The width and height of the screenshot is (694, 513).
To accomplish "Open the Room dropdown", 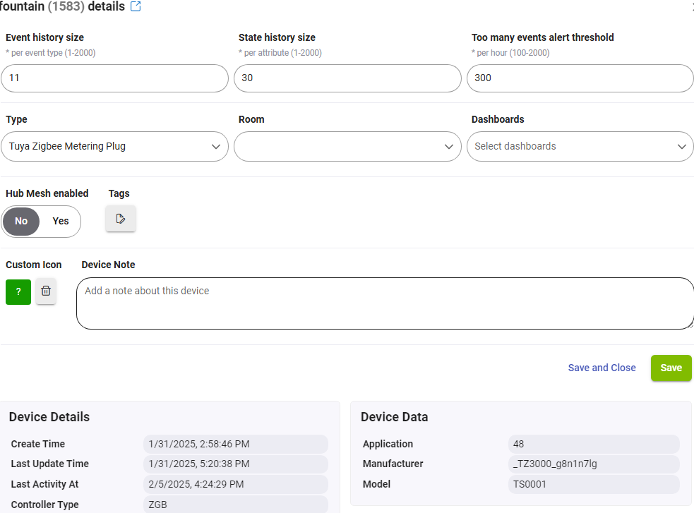I will [347, 147].
